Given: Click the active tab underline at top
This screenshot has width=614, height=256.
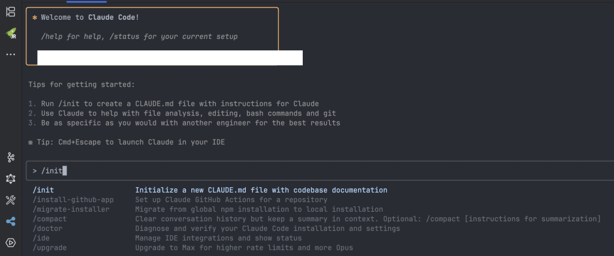Looking at the screenshot, I should point(86,2).
